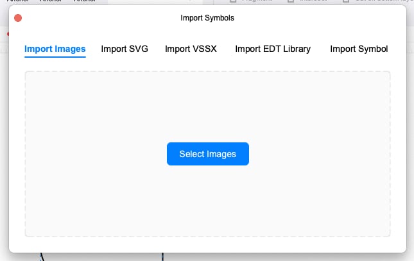The image size is (414, 261).
Task: Dismiss the dialog using the red button
Action: (x=18, y=18)
